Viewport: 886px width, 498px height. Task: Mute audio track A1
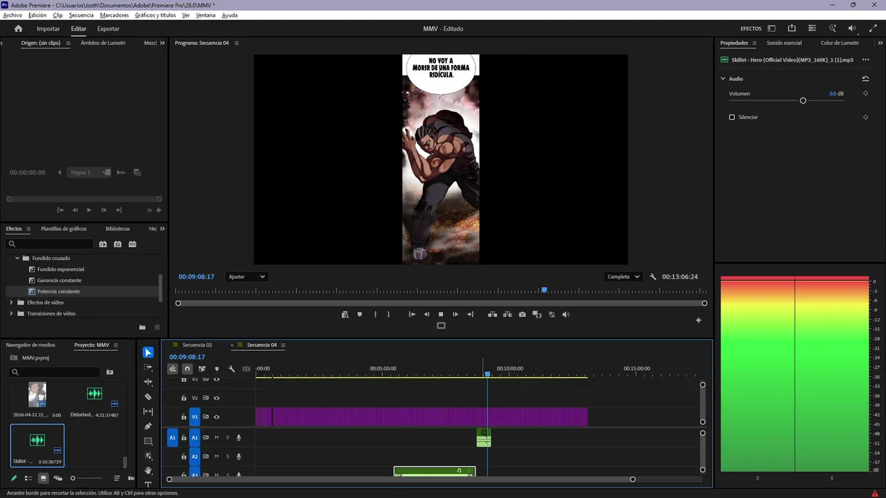pyautogui.click(x=217, y=437)
